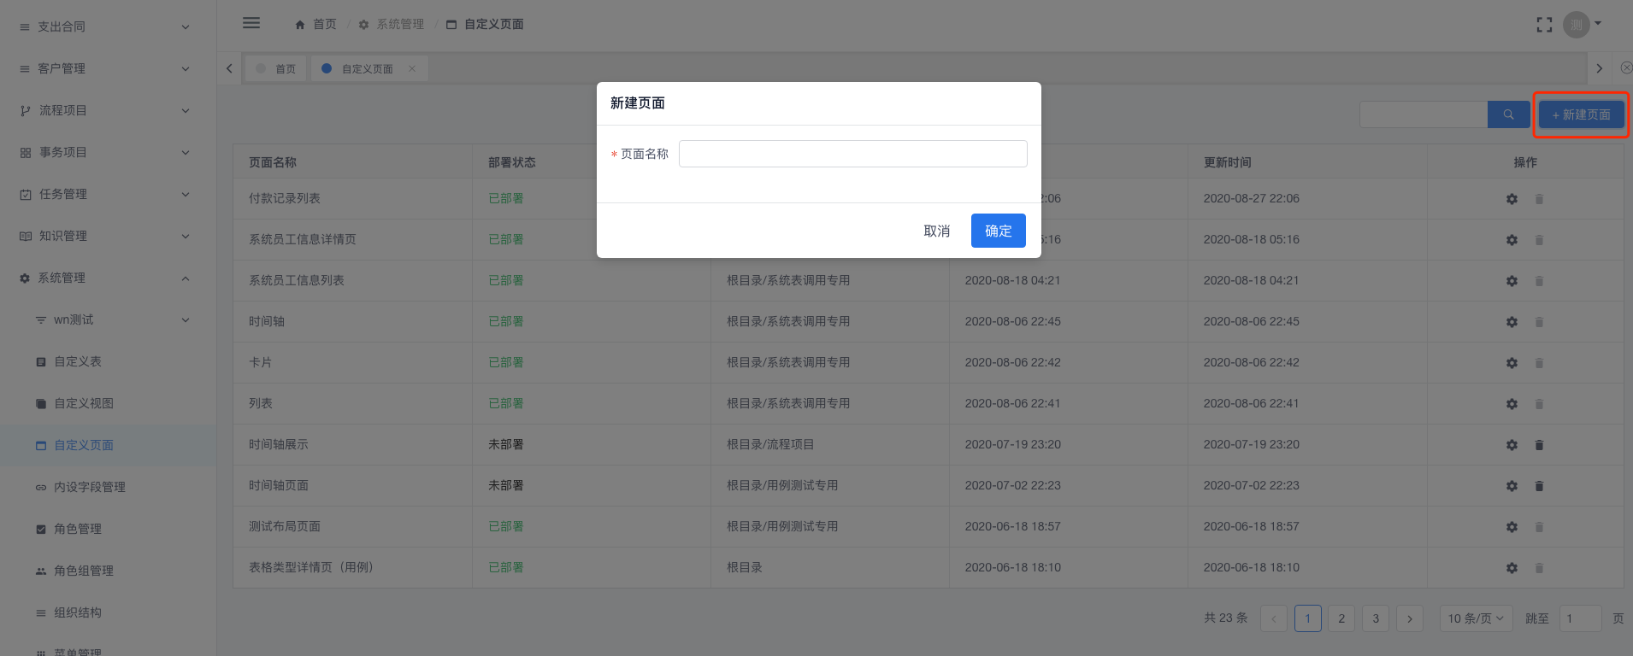Enter fullscreen mode via top-right icon

coord(1544,25)
